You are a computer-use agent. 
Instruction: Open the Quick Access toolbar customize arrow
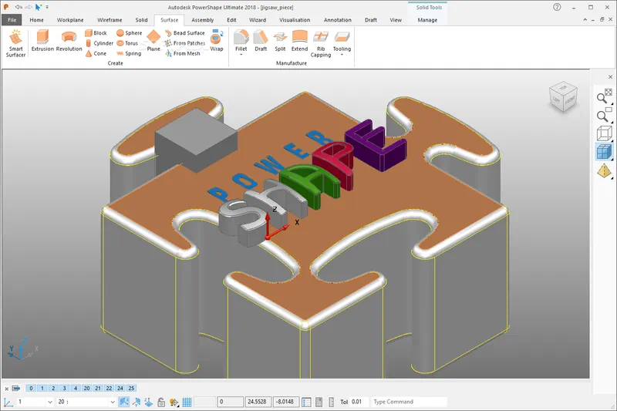pyautogui.click(x=47, y=7)
